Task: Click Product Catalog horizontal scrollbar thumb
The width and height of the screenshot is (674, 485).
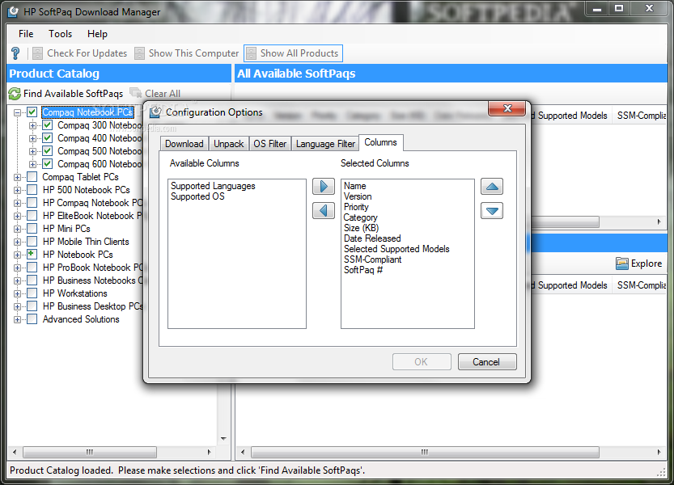Action: pos(89,452)
